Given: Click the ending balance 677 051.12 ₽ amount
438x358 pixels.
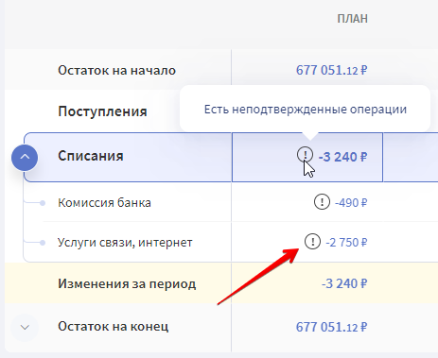Looking at the screenshot, I should (x=331, y=327).
